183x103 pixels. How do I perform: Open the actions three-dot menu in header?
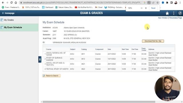click(174, 13)
